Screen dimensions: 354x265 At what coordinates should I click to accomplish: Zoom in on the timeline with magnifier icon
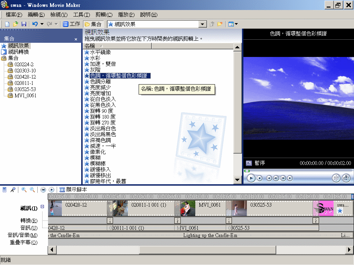click(23, 189)
